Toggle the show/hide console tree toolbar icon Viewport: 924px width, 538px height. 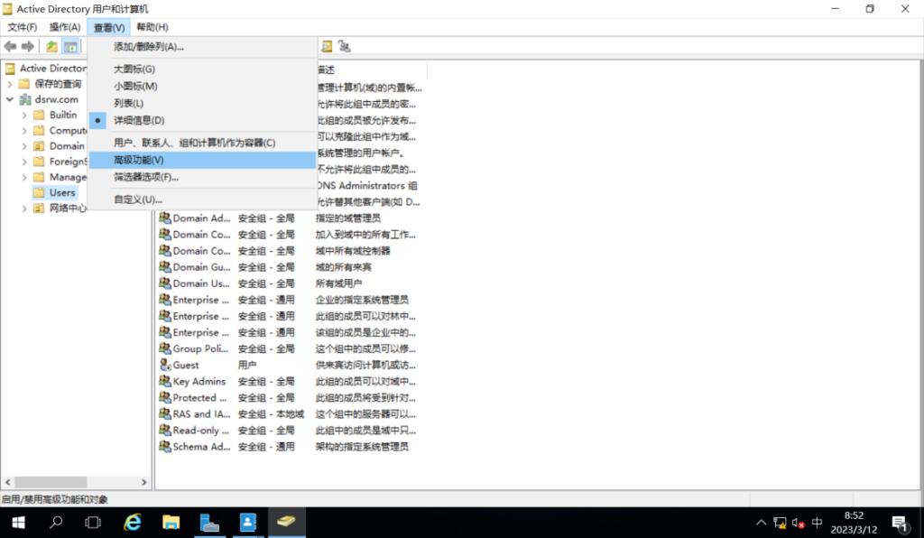70,47
